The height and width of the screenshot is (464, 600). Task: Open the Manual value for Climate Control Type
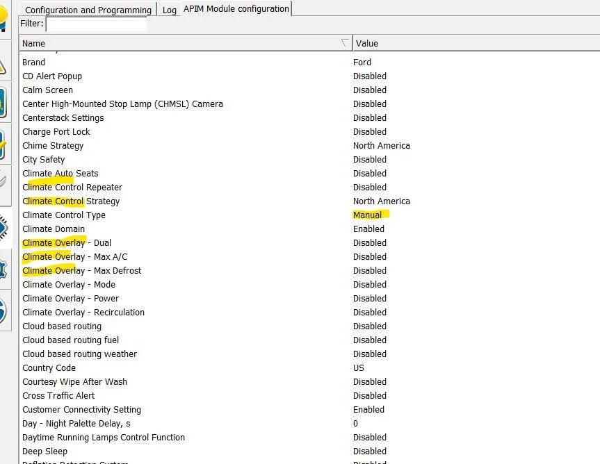coord(367,215)
